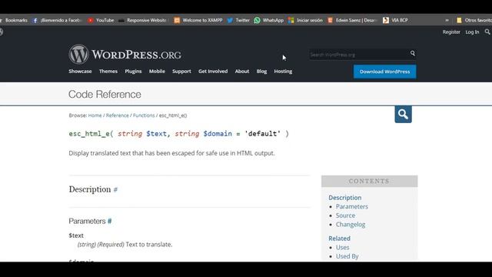492x277 pixels.
Task: Jump to Related in the Contents box
Action: click(x=339, y=239)
